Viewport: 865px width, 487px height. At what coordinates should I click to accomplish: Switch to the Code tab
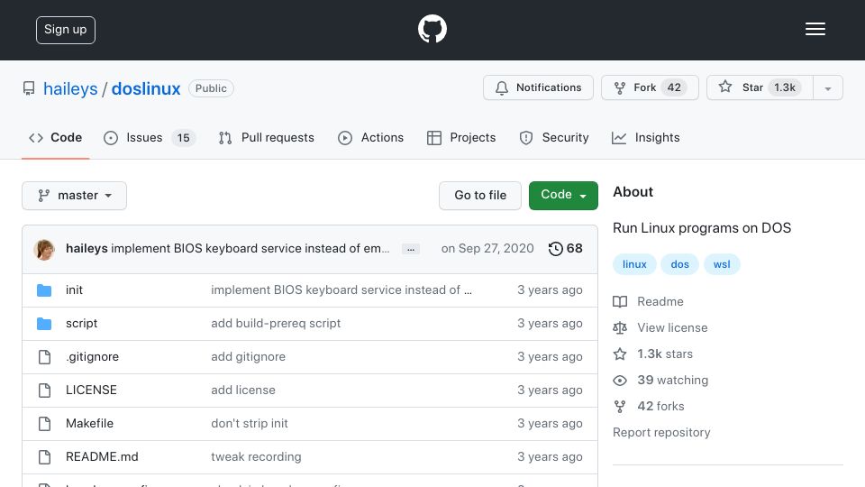click(x=55, y=137)
